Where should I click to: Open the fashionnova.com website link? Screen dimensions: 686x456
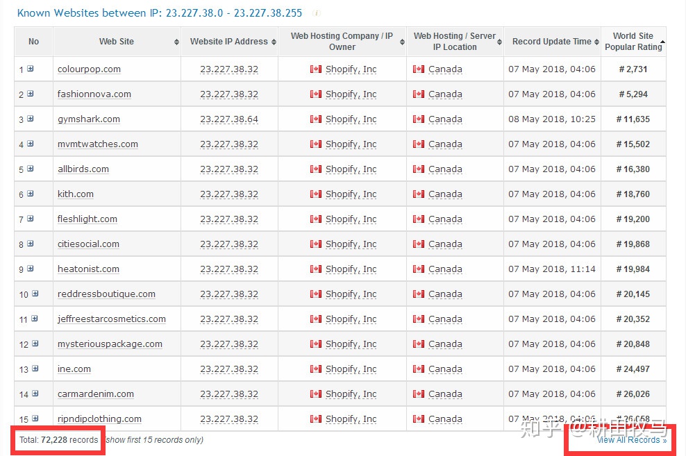click(x=94, y=94)
